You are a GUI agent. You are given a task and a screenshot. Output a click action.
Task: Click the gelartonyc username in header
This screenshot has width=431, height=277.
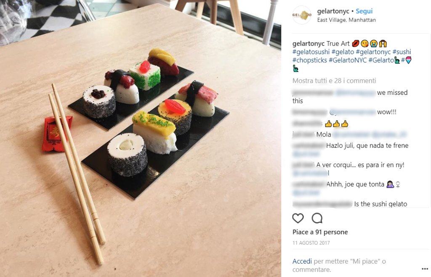coord(333,11)
